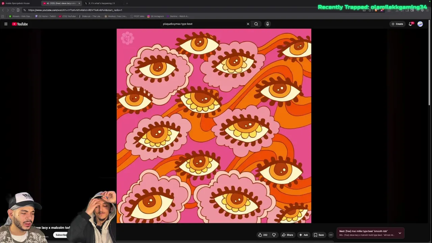Click the video title text overlay
The height and width of the screenshot is (243, 432).
click(52, 228)
